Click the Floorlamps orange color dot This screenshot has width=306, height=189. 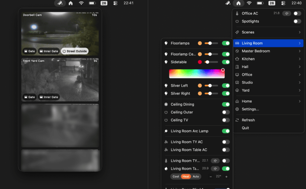[200, 43]
